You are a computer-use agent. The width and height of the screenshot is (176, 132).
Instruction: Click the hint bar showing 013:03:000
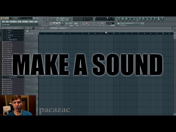[x=20, y=25]
